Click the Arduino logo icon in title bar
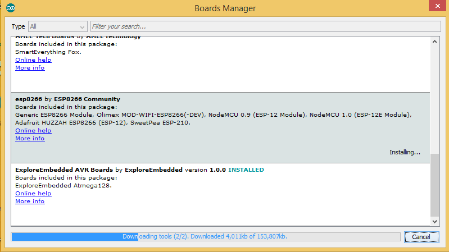The height and width of the screenshot is (252, 449). click(x=11, y=8)
